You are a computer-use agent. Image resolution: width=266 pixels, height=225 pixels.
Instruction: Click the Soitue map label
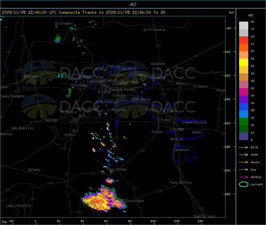tap(157, 132)
